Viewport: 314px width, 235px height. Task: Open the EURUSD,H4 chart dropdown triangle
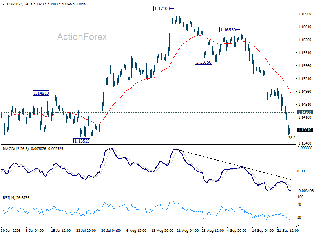click(4, 4)
